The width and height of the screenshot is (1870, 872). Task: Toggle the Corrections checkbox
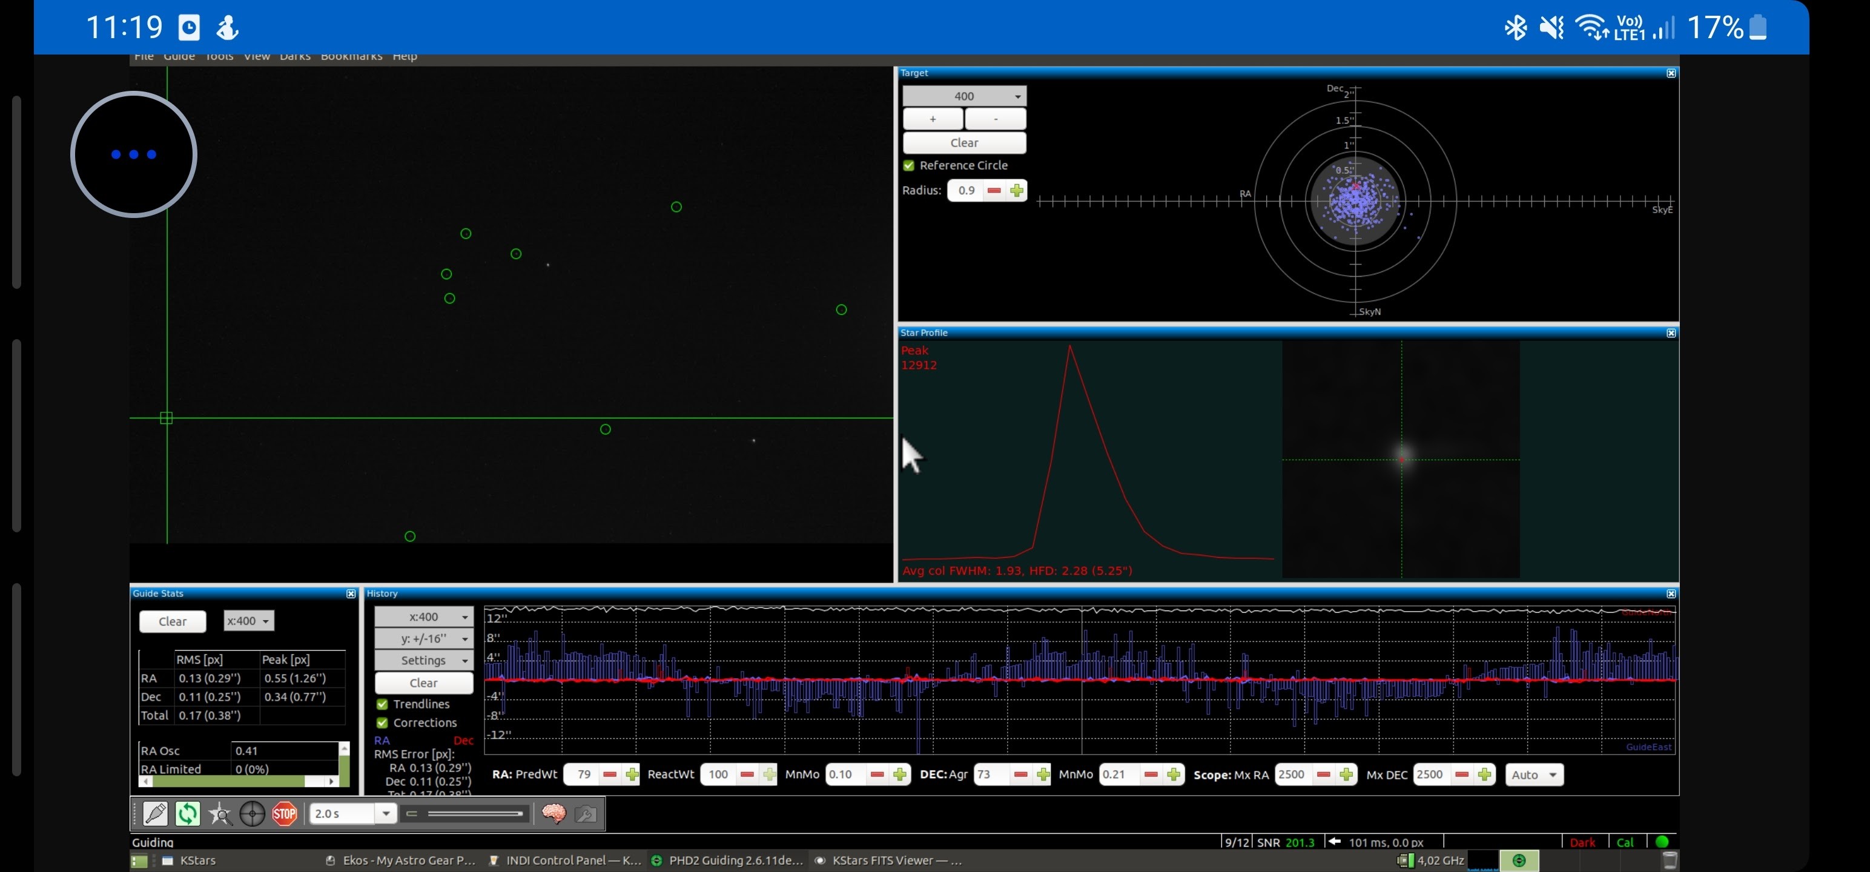coord(382,723)
